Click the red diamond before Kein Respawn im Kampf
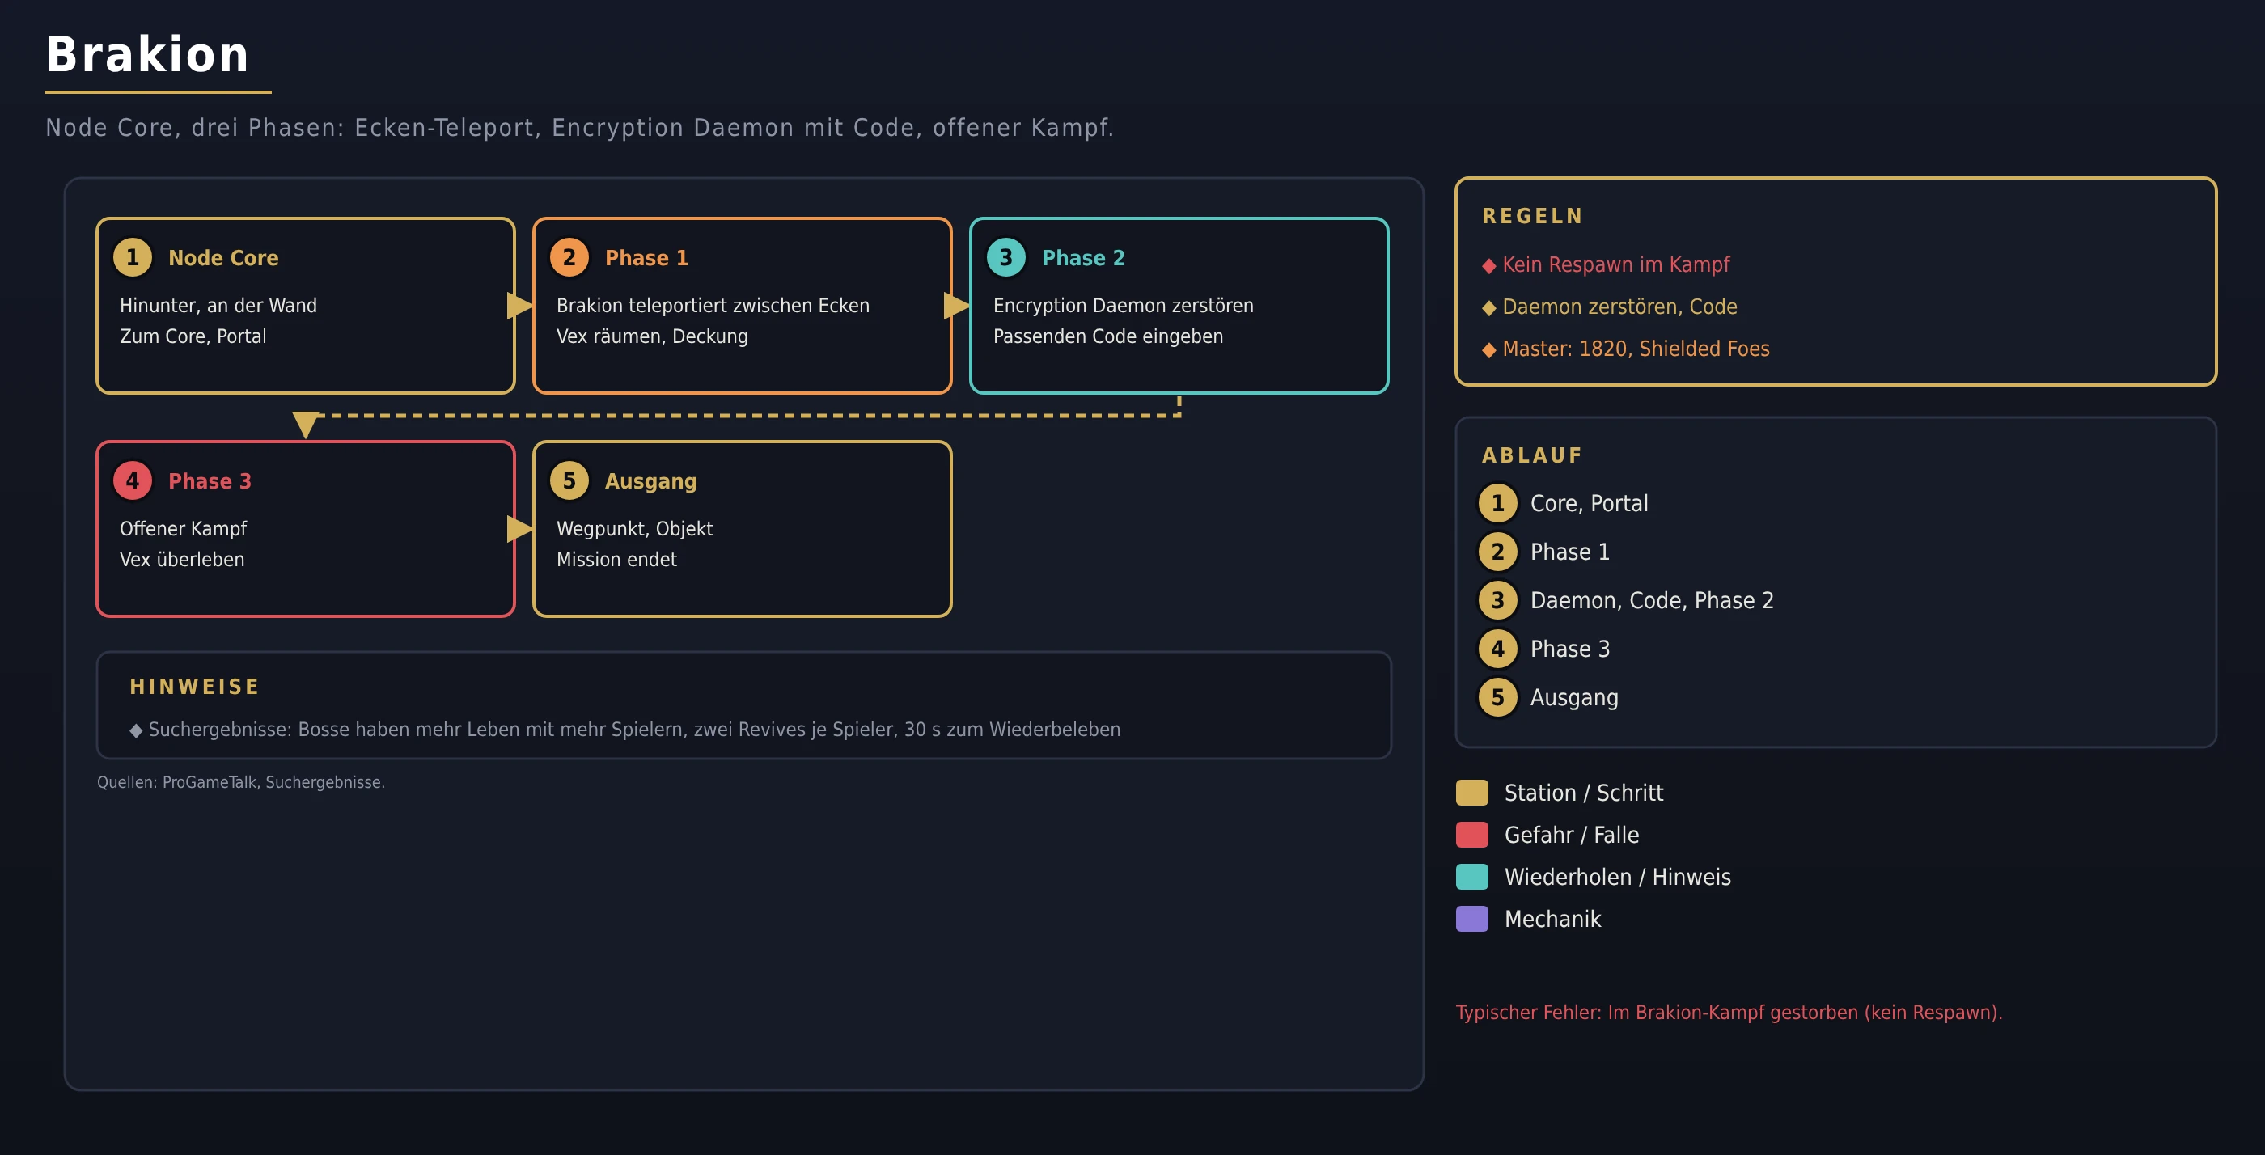The image size is (2265, 1155). 1488,266
